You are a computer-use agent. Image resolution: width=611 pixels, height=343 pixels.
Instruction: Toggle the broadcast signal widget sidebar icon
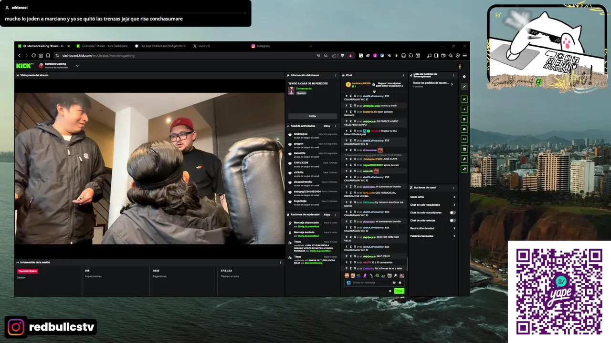[464, 139]
